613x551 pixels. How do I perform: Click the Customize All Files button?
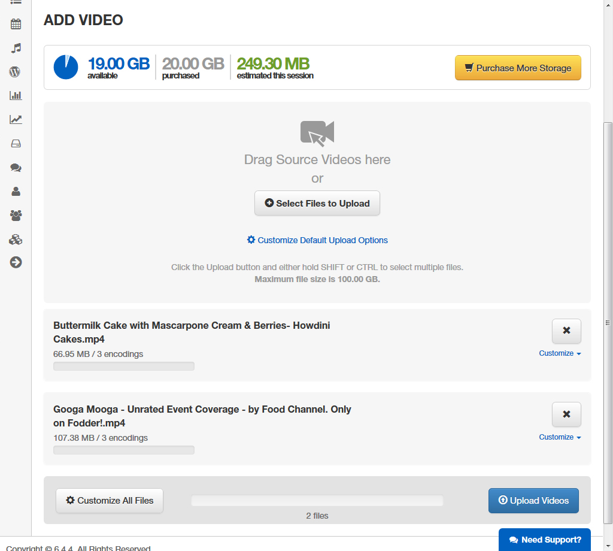tap(110, 501)
